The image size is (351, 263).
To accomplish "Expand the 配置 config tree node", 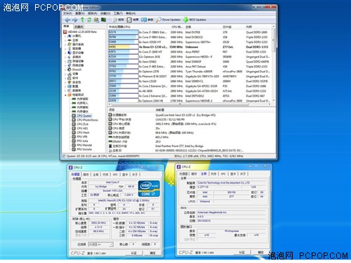I will pos(65,86).
